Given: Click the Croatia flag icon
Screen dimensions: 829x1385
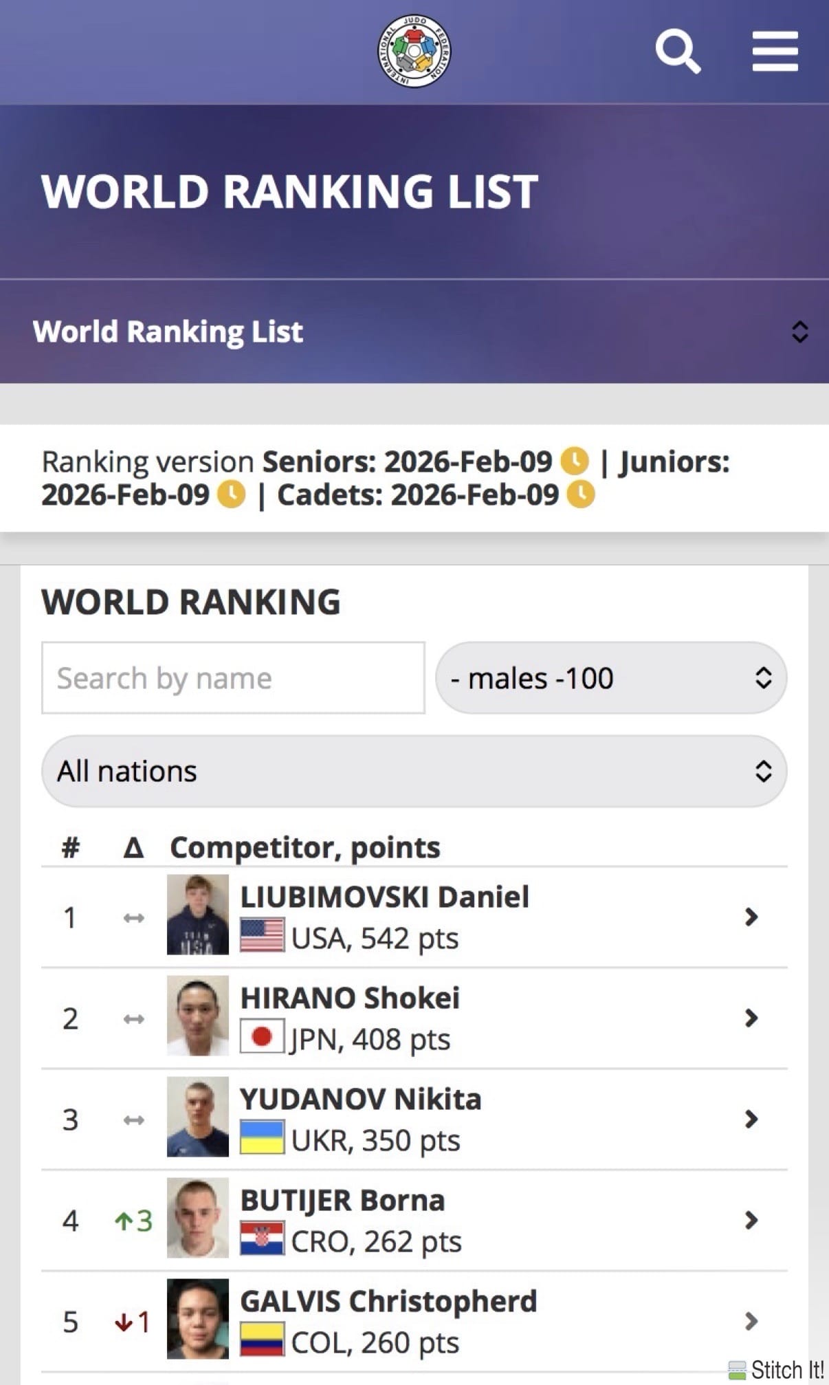Looking at the screenshot, I should pyautogui.click(x=262, y=1239).
